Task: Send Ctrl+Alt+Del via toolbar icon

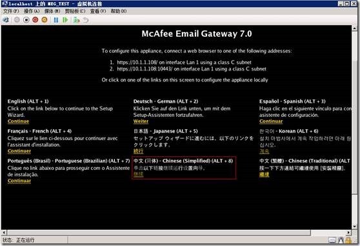Action: 6,20
